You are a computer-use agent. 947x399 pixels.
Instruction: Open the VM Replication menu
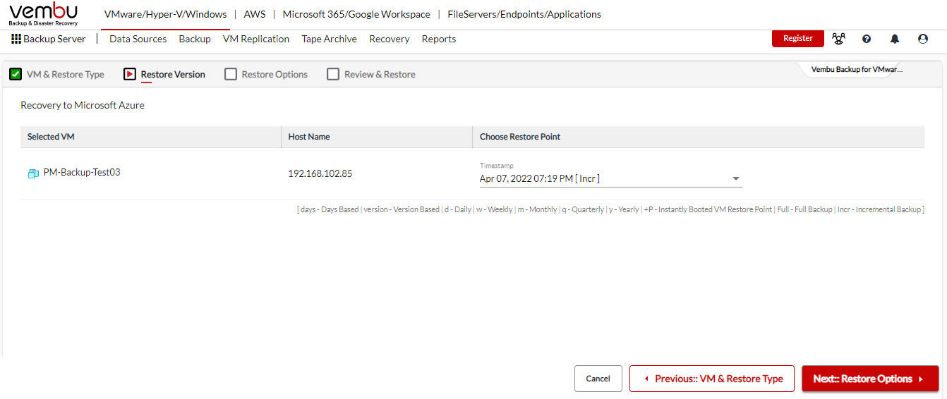(x=256, y=39)
